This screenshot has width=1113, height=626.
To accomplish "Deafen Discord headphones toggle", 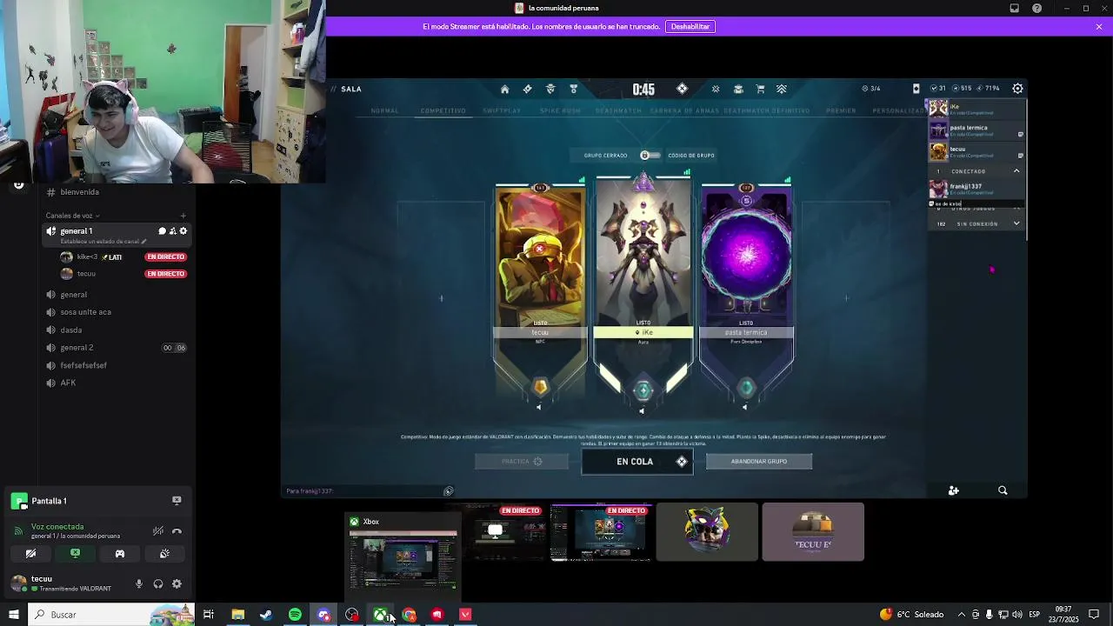I will click(158, 584).
